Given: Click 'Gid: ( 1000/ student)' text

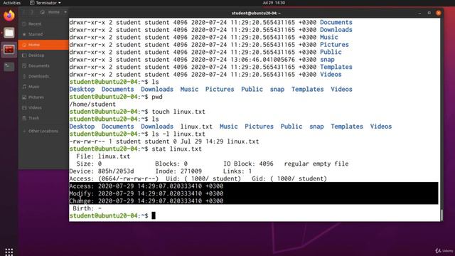Looking at the screenshot, I should coord(289,178).
